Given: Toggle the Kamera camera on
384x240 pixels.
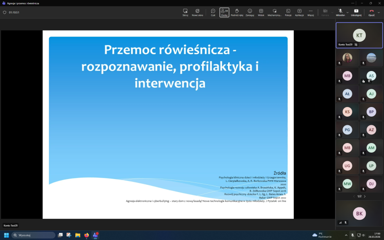Looking at the screenshot, I should (325, 12).
